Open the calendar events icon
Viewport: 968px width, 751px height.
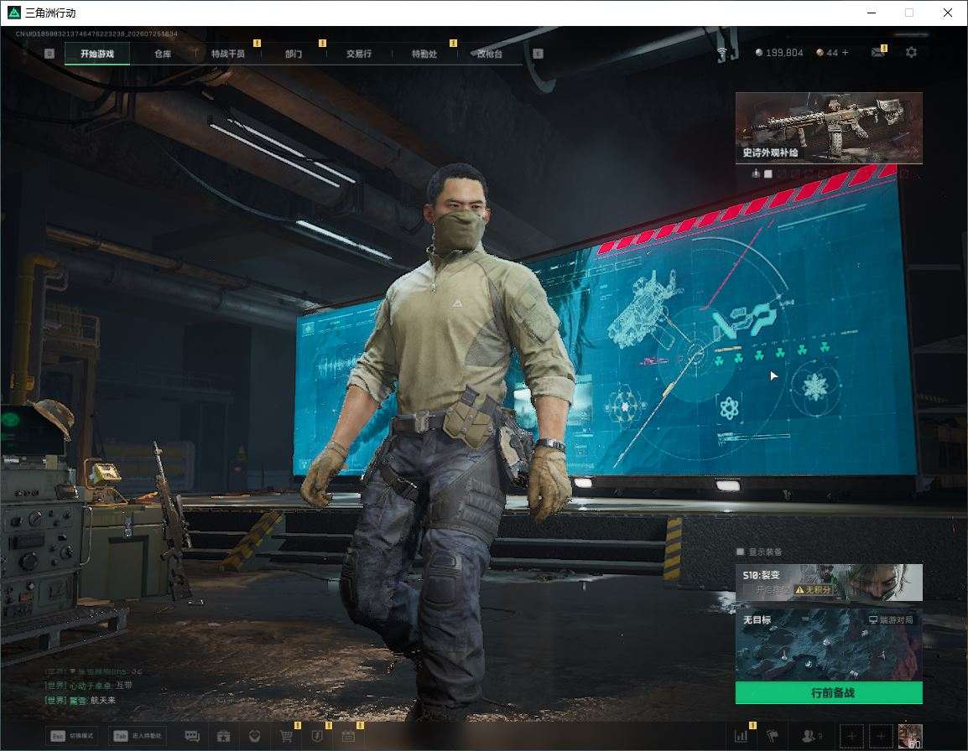pos(348,736)
